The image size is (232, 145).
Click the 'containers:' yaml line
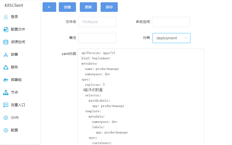102,143
